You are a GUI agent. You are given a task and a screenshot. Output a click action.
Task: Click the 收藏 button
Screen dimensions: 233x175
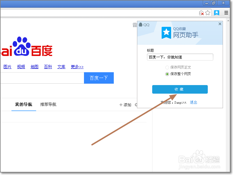pos(180,89)
